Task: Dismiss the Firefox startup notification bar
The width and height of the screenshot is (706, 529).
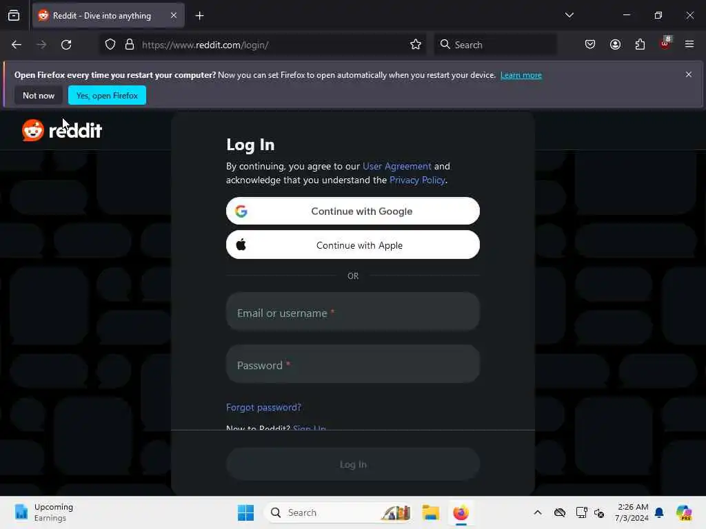Action: (x=689, y=74)
